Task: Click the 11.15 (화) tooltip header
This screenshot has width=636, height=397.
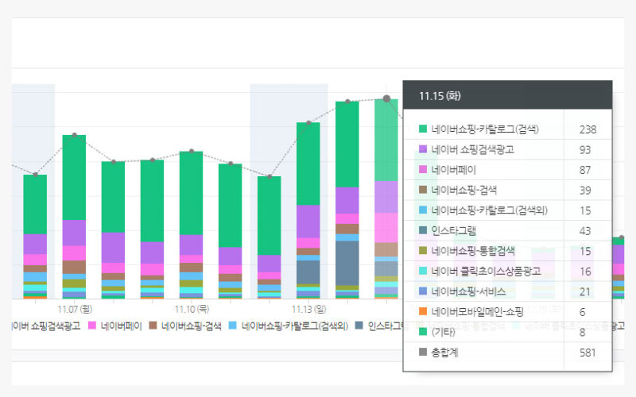Action: 440,96
